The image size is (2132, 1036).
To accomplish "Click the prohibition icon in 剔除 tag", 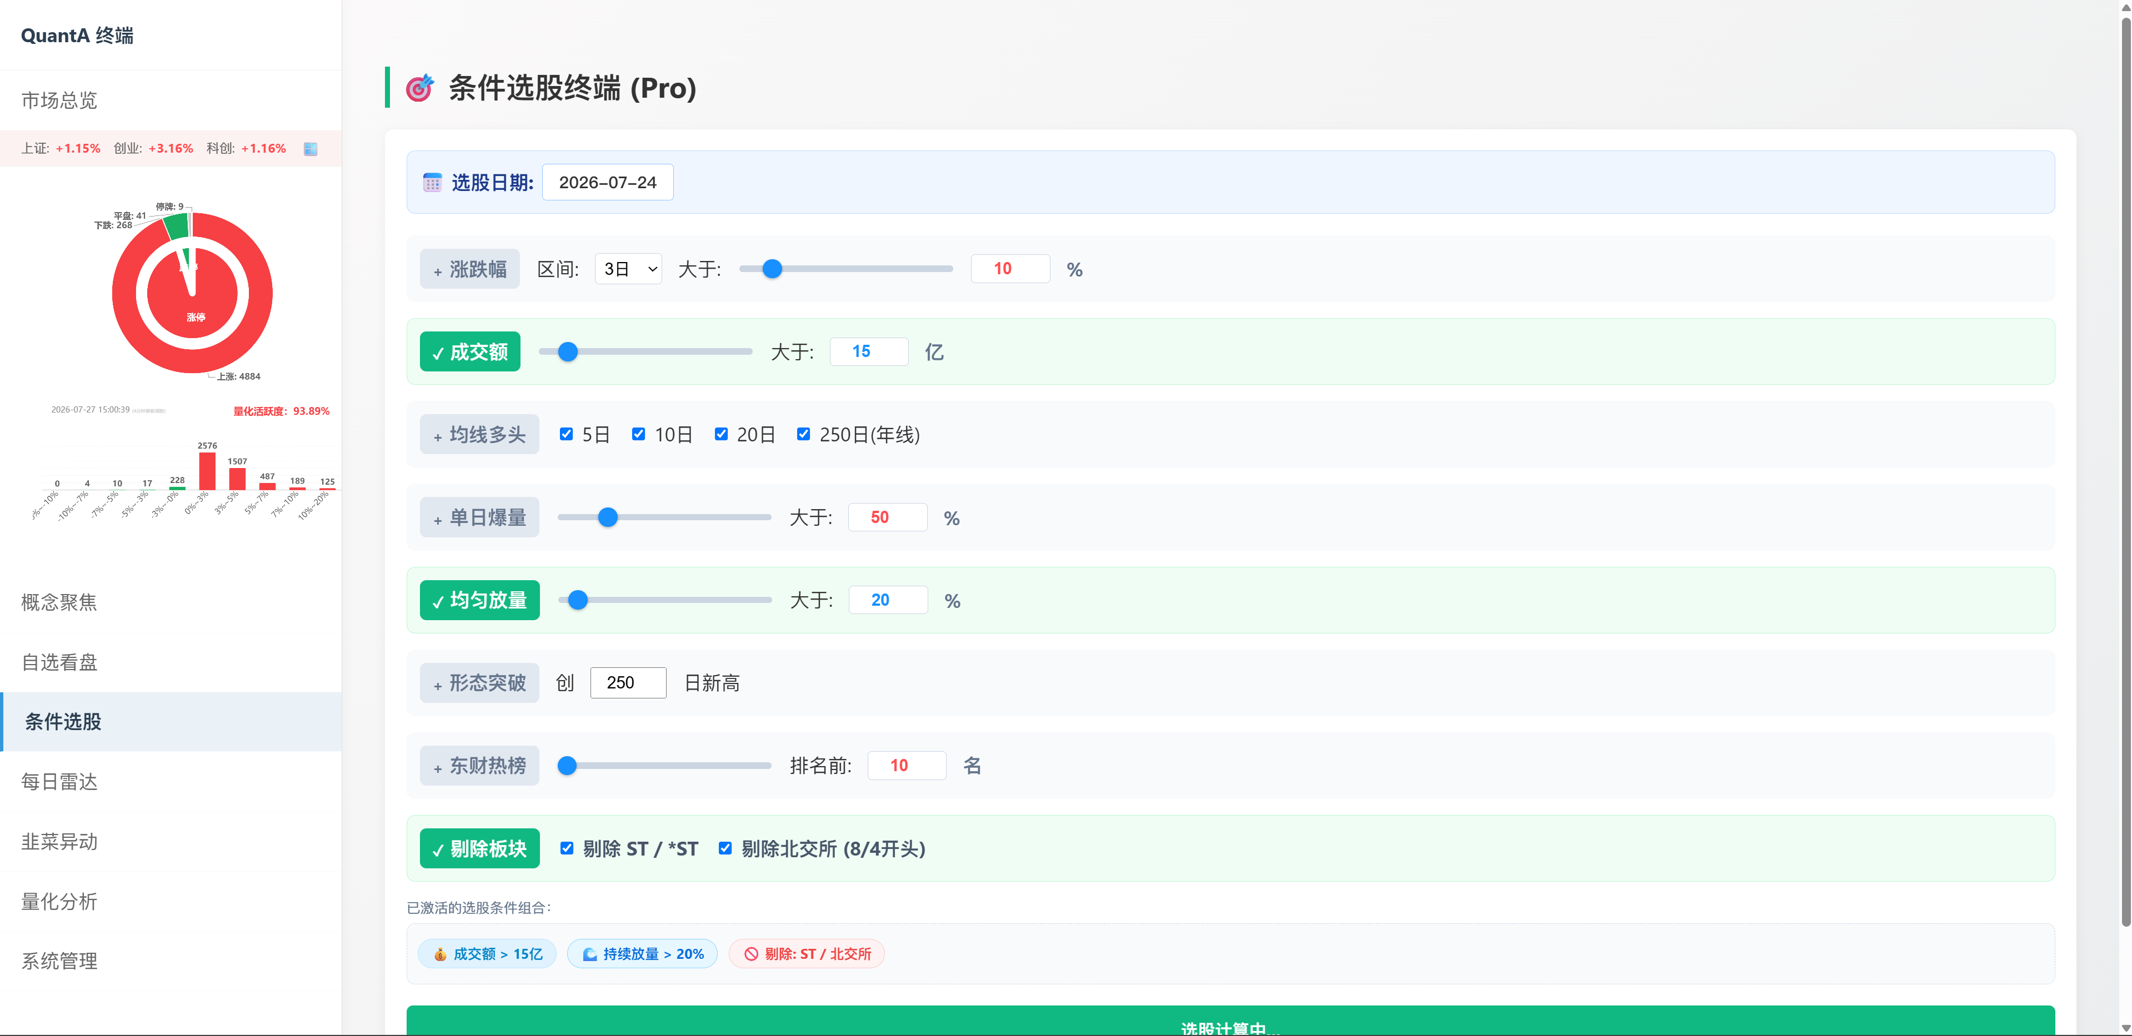I will (750, 954).
